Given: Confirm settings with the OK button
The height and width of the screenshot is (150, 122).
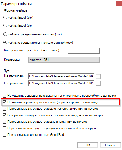Looking at the screenshot, I should tap(88, 145).
